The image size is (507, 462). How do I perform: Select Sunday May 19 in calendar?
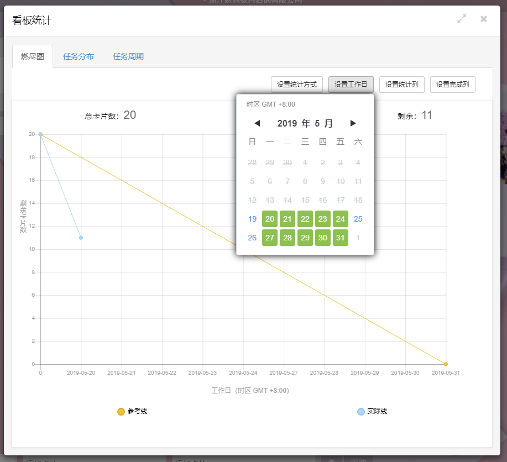tap(252, 219)
